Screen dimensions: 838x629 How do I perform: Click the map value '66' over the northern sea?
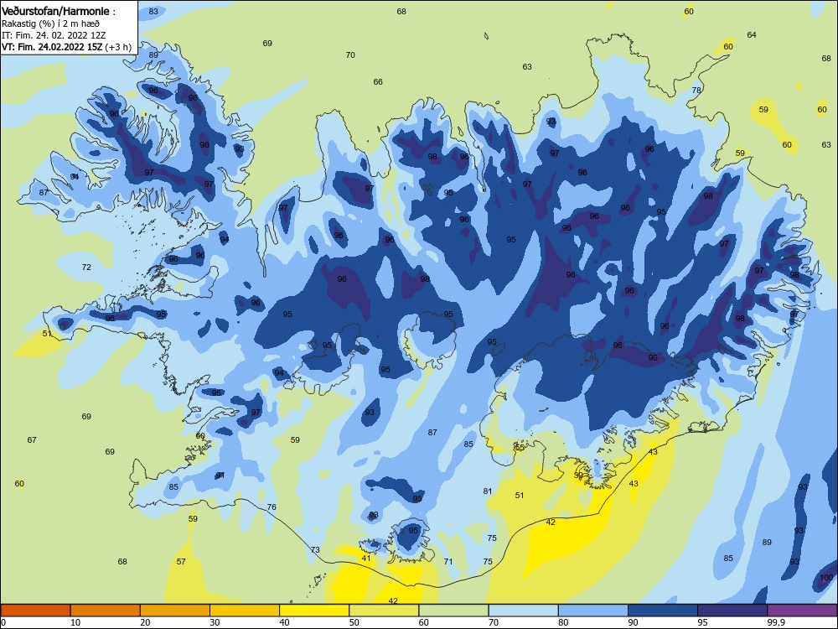coord(378,82)
